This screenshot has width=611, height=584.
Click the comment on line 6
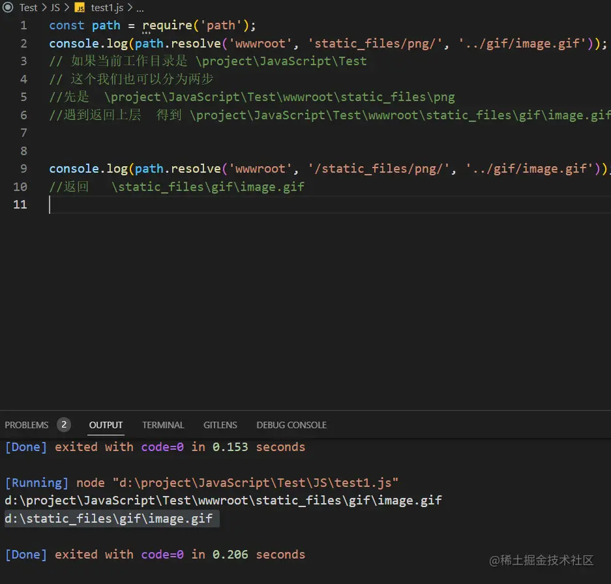click(330, 115)
